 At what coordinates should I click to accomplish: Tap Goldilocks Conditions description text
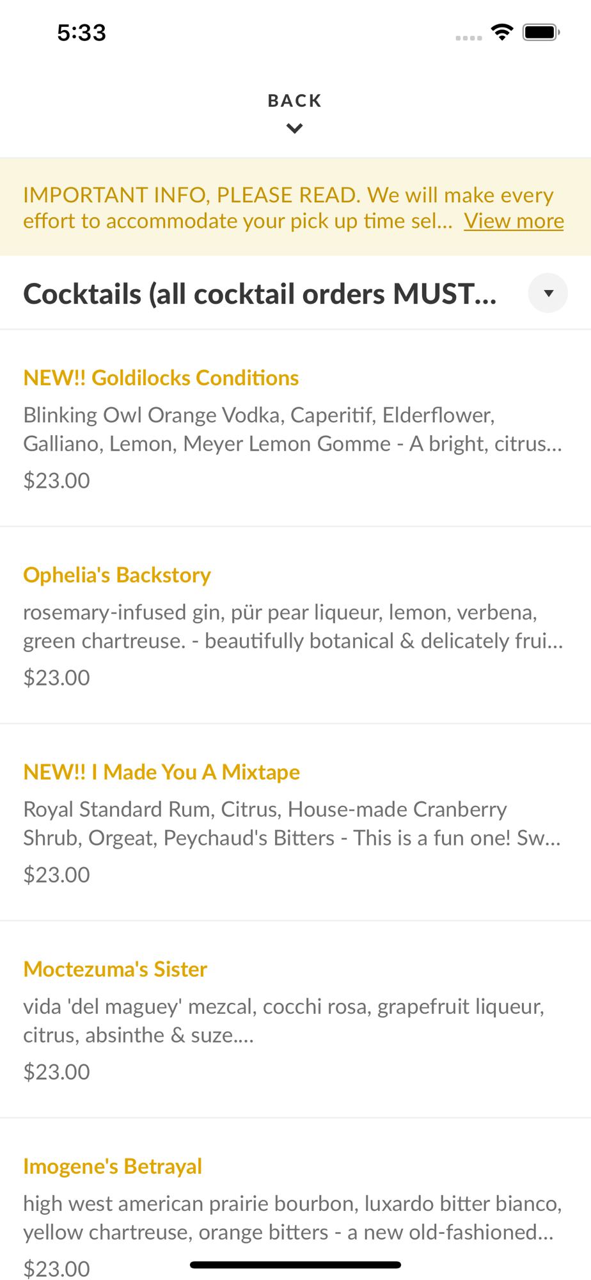pos(293,429)
